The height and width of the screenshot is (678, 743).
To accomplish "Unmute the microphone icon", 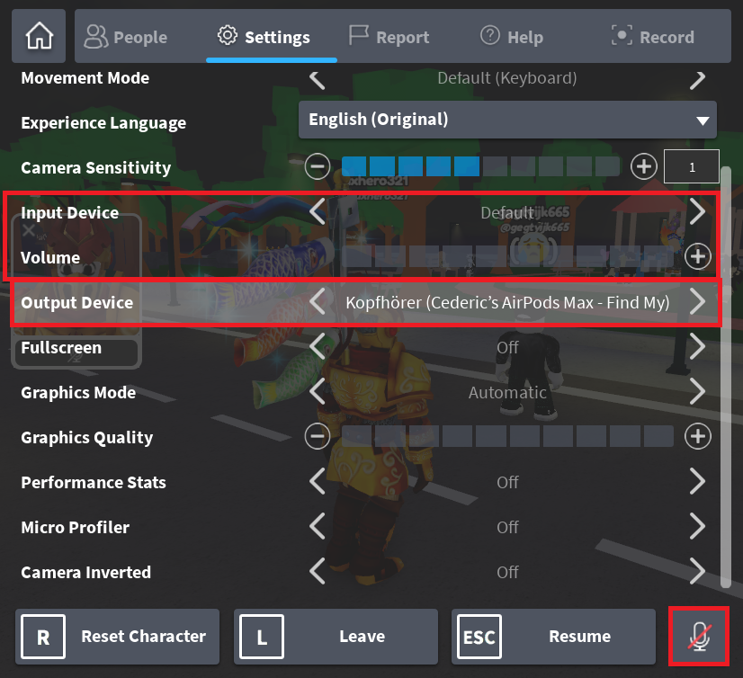I will [699, 637].
